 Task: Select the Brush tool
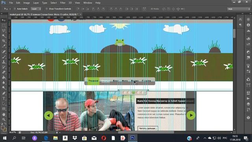point(4,57)
